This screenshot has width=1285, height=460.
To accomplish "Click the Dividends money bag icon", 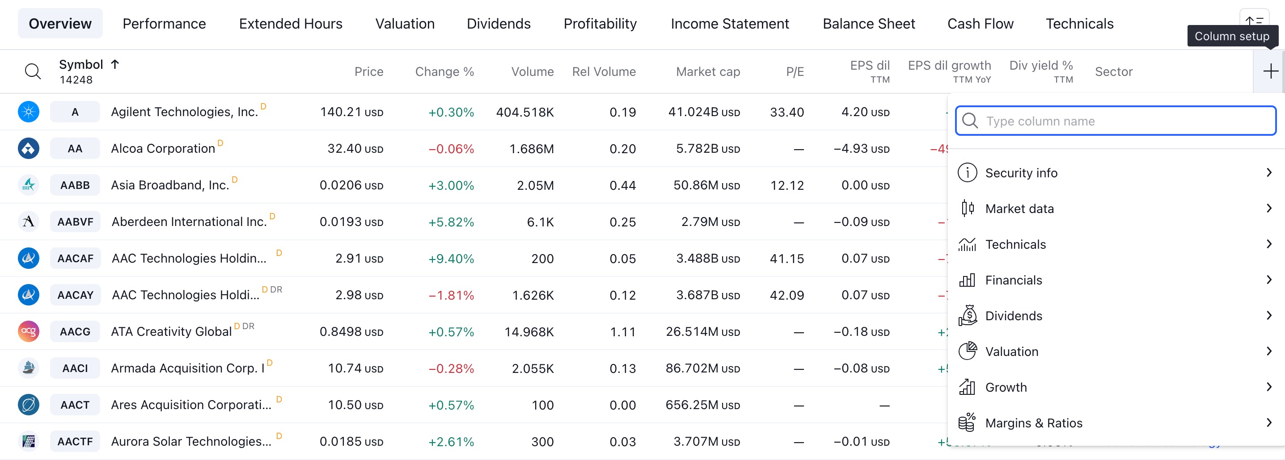I will point(967,315).
